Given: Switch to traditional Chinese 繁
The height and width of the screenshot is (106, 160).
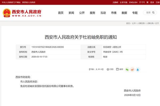Looking at the screenshot, I should [x=147, y=2].
